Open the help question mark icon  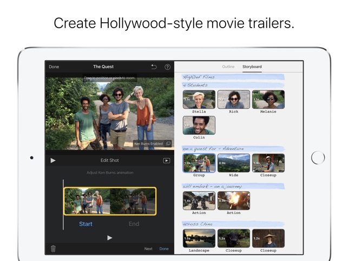coord(168,67)
